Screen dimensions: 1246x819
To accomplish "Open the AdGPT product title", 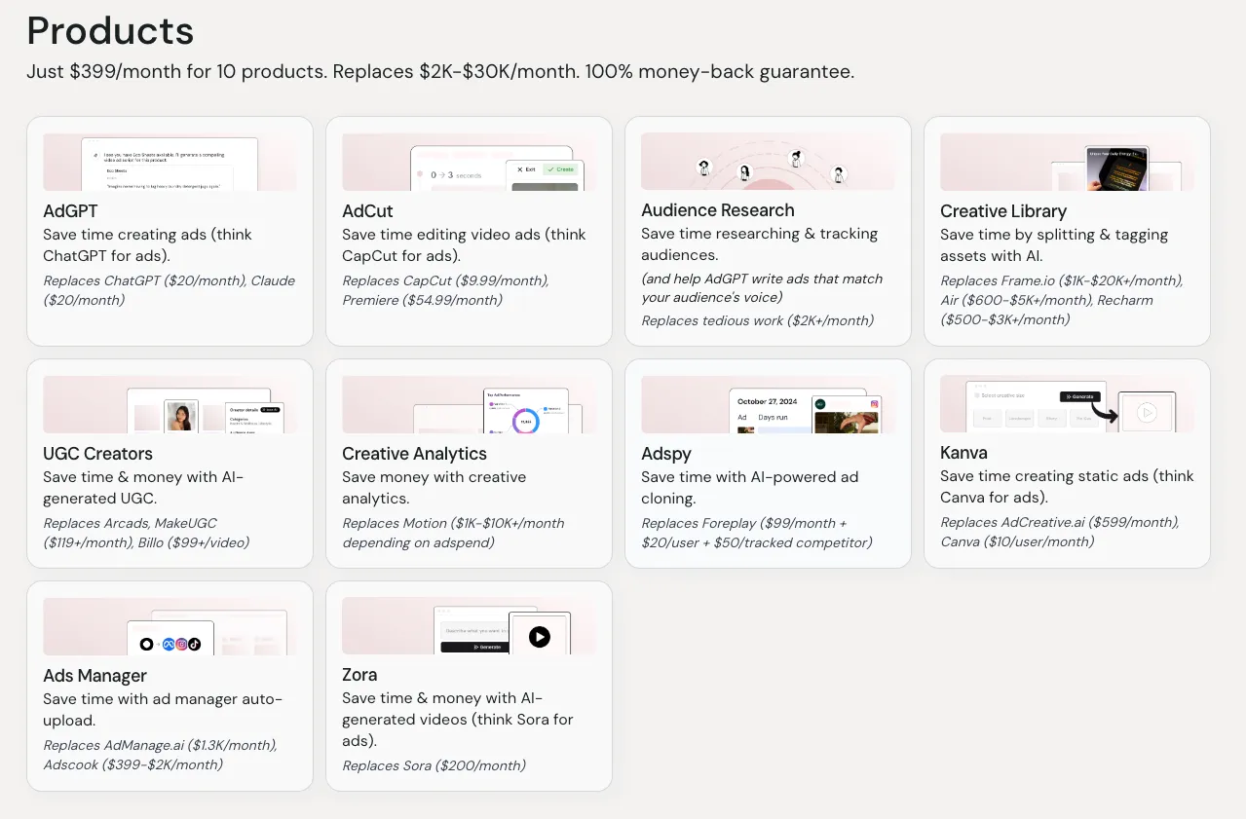I will coord(70,211).
